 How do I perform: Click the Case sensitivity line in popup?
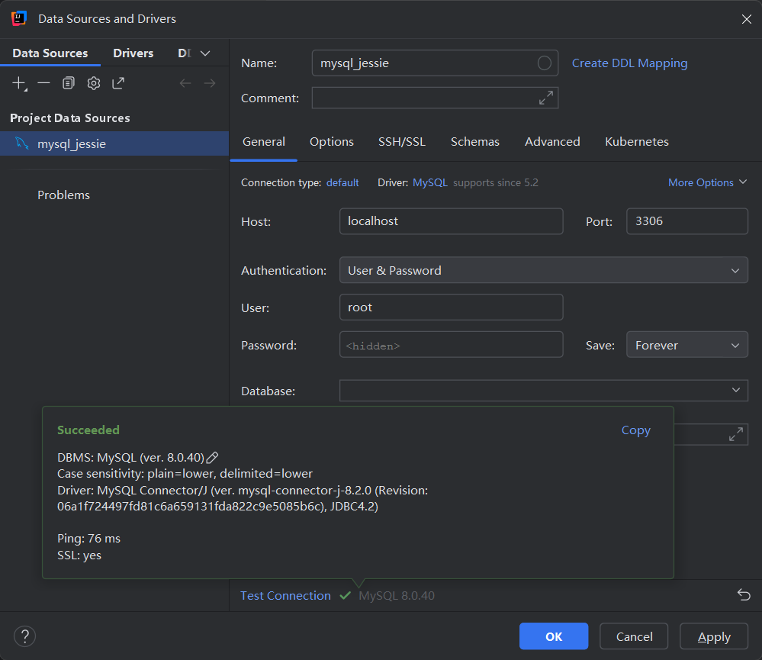[x=185, y=474]
